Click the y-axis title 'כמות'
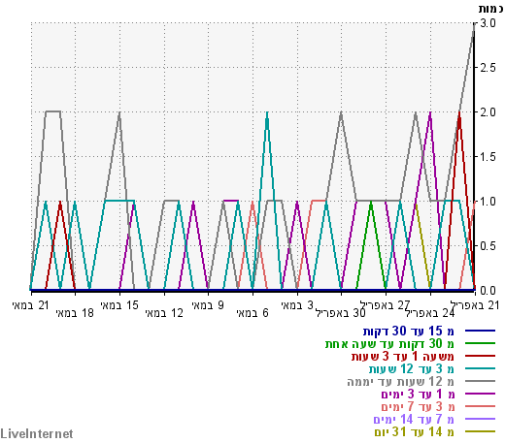This screenshot has height=443, width=505. pos(490,9)
